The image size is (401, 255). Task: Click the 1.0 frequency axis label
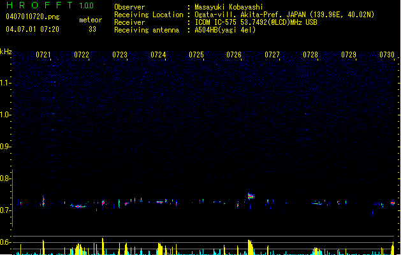click(5, 115)
